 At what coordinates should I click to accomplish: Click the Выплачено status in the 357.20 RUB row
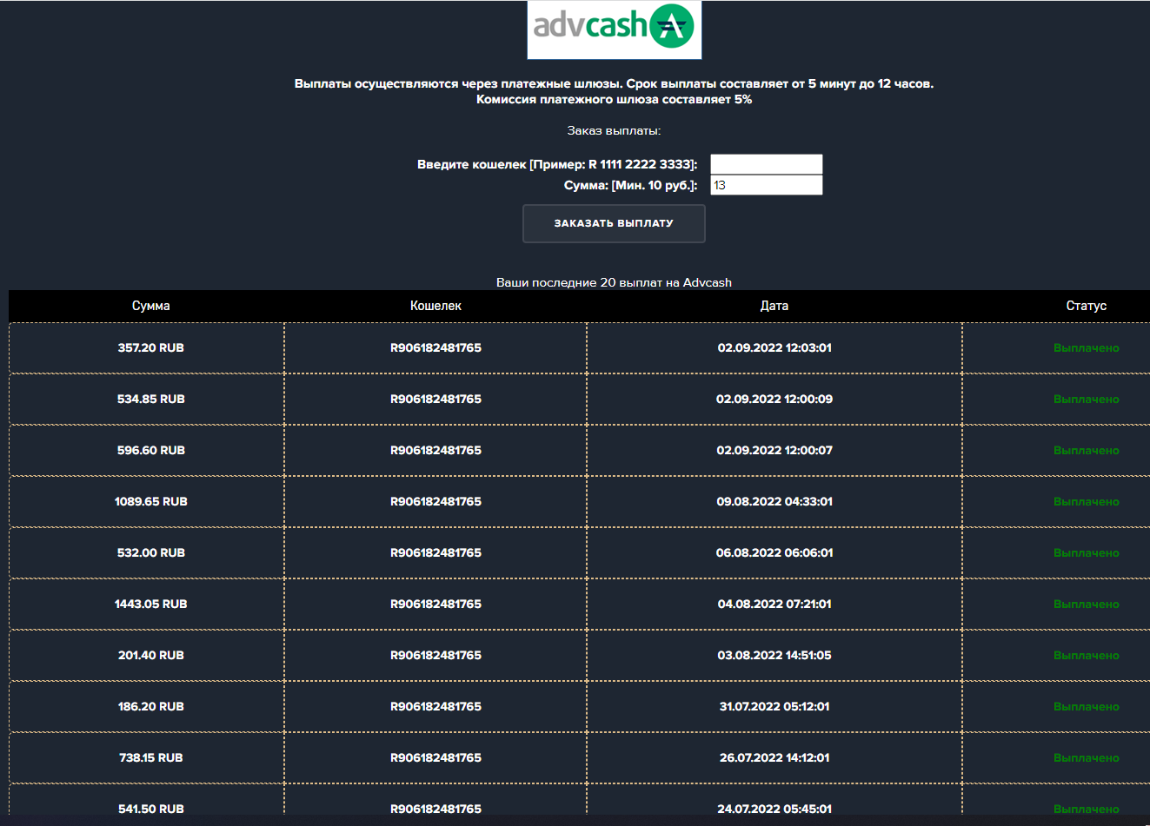(1087, 347)
